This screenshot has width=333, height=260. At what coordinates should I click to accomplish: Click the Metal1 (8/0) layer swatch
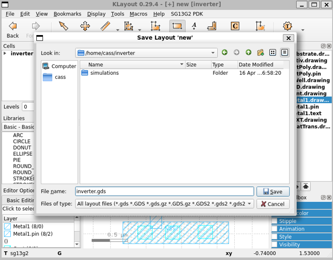click(8, 226)
